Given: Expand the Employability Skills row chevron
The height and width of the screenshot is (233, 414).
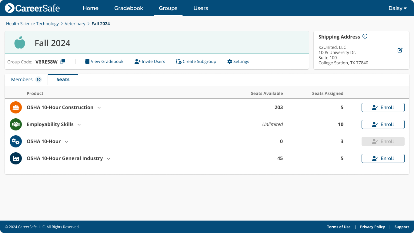Looking at the screenshot, I should pyautogui.click(x=79, y=125).
